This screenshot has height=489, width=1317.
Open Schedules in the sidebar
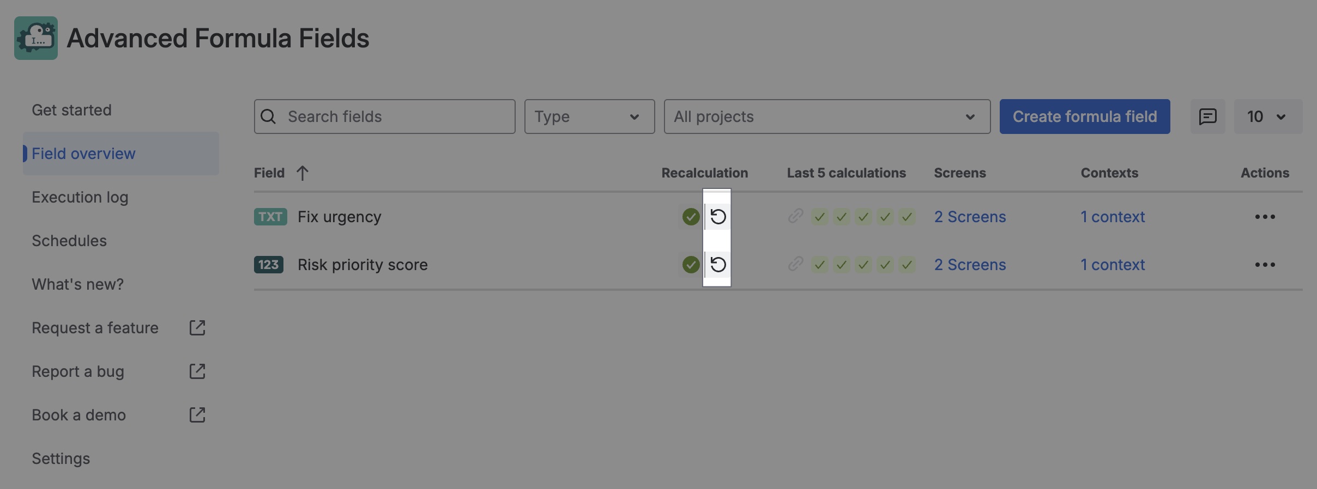pos(69,241)
